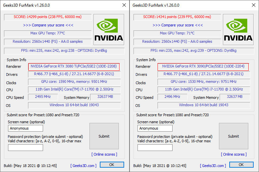Focus the Anonymous screen name field, left window
The image size is (259, 172).
tap(25, 128)
